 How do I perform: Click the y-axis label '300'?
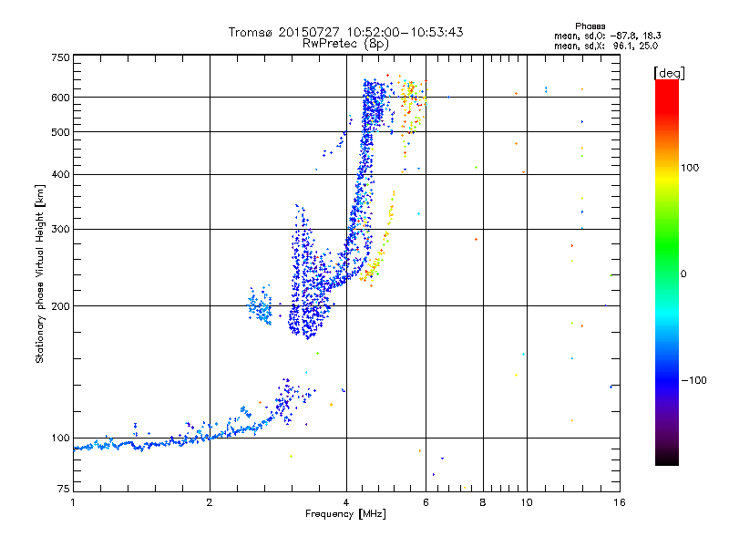[60, 229]
